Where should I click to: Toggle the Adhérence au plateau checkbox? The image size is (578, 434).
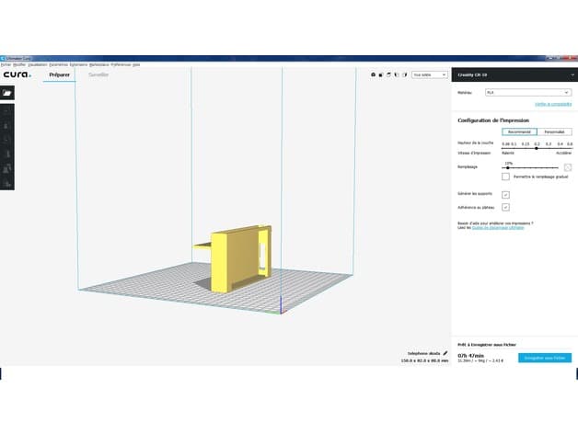506,208
